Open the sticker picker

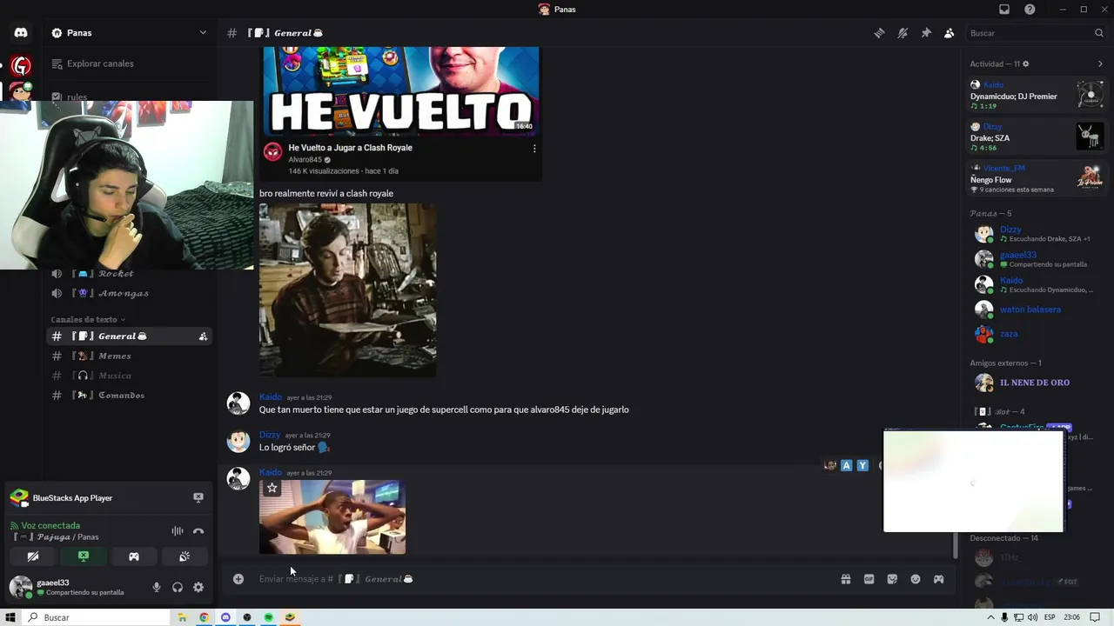pyautogui.click(x=892, y=579)
